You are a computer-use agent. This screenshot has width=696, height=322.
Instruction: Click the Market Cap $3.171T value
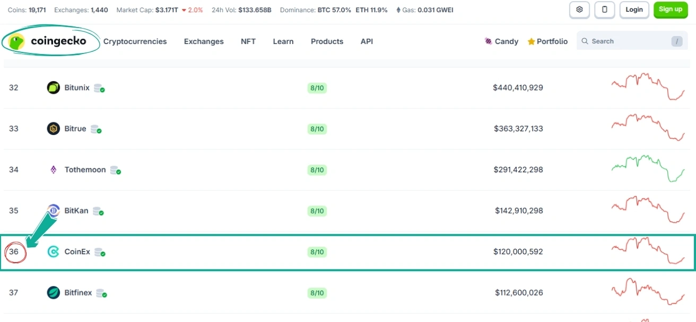click(x=168, y=10)
